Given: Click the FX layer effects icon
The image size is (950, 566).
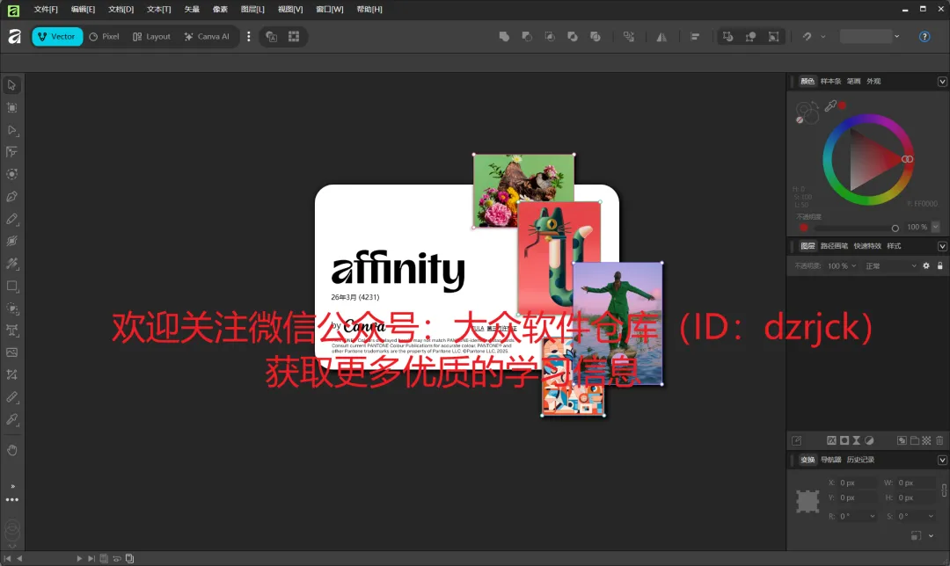Looking at the screenshot, I should (831, 440).
